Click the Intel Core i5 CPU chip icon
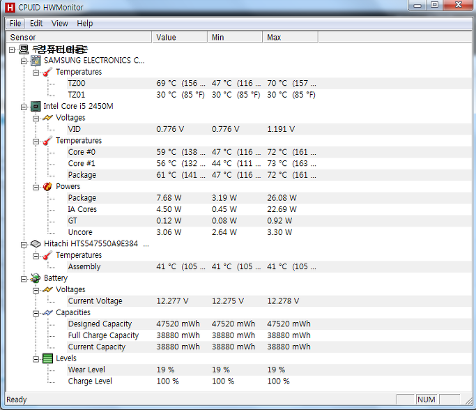Image resolution: width=476 pixels, height=410 pixels. [x=36, y=106]
